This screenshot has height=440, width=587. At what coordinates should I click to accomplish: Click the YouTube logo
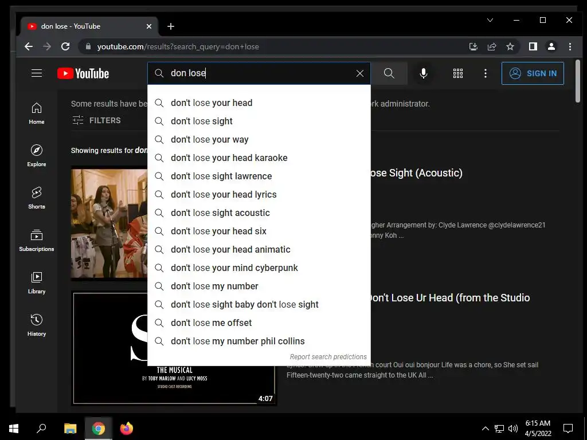click(x=83, y=73)
